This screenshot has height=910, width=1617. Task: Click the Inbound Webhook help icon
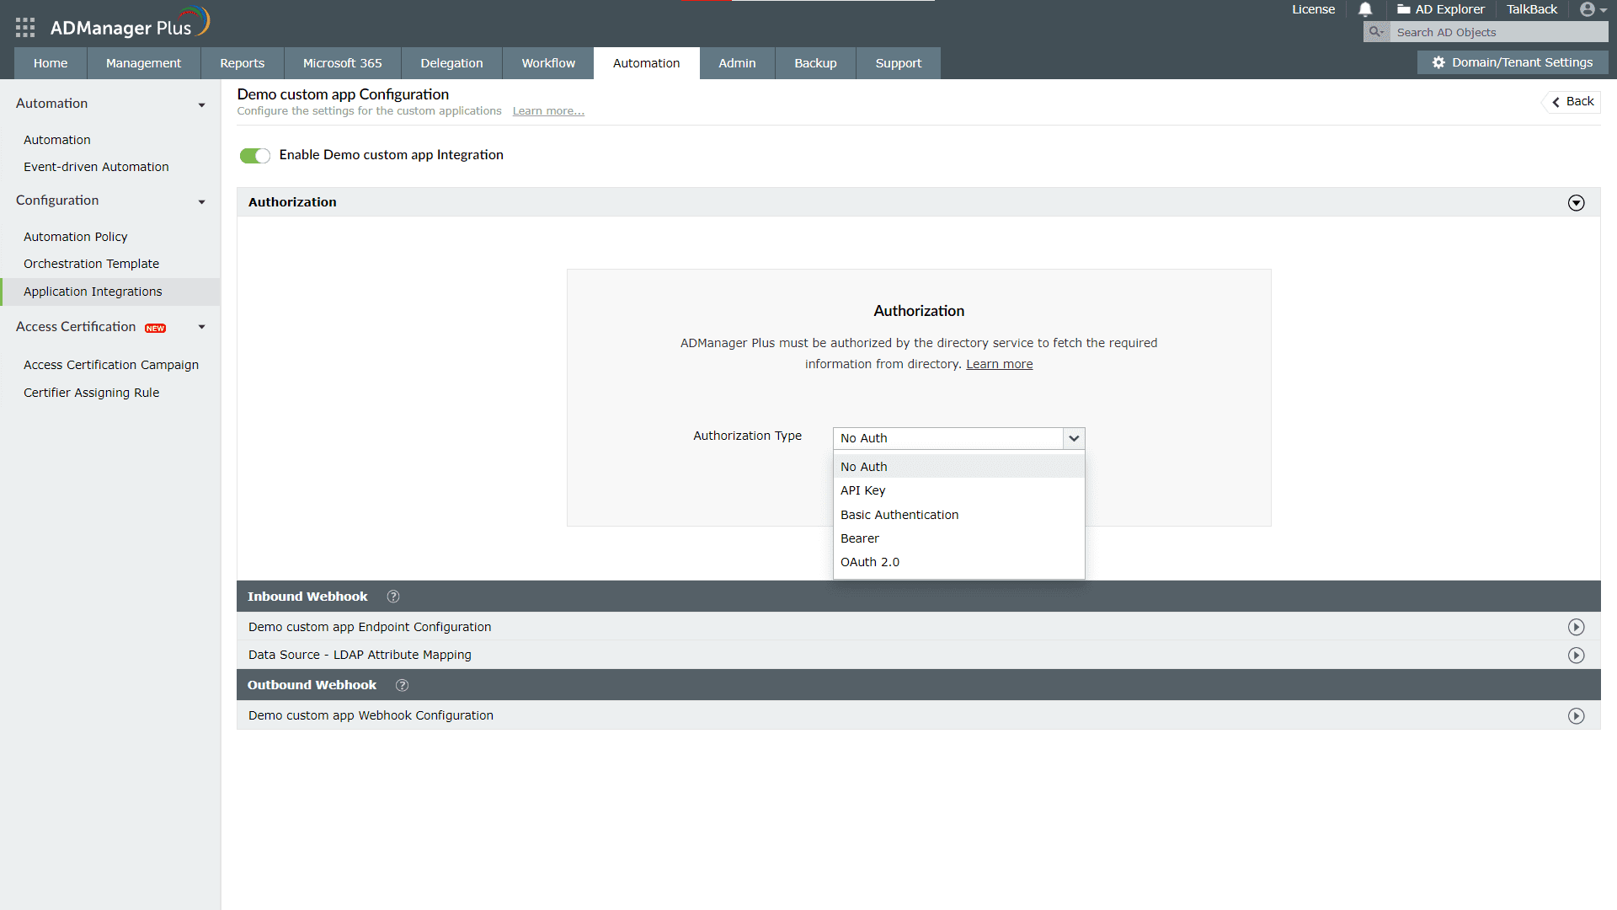[392, 597]
